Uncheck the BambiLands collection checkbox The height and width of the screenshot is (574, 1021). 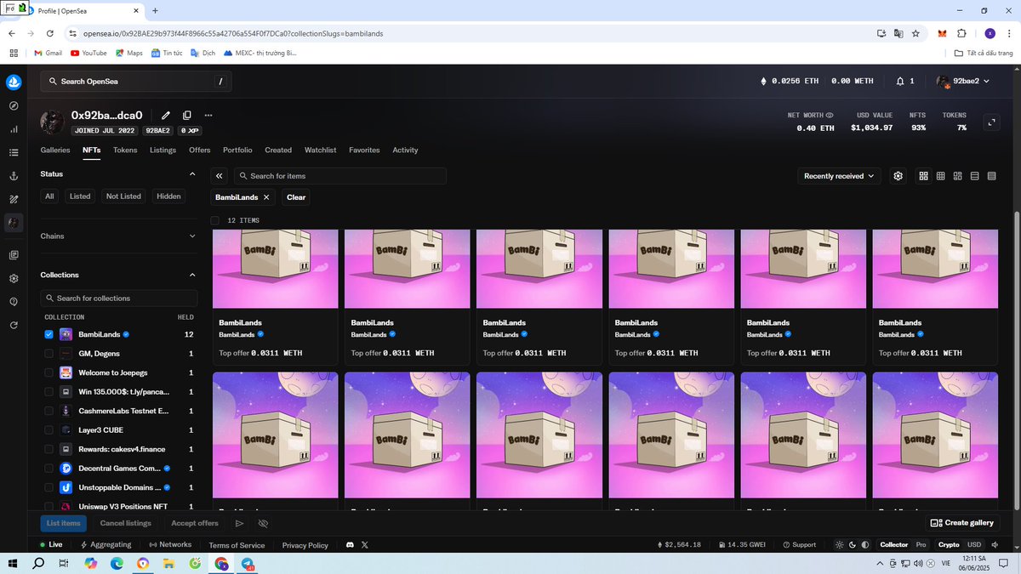(48, 334)
